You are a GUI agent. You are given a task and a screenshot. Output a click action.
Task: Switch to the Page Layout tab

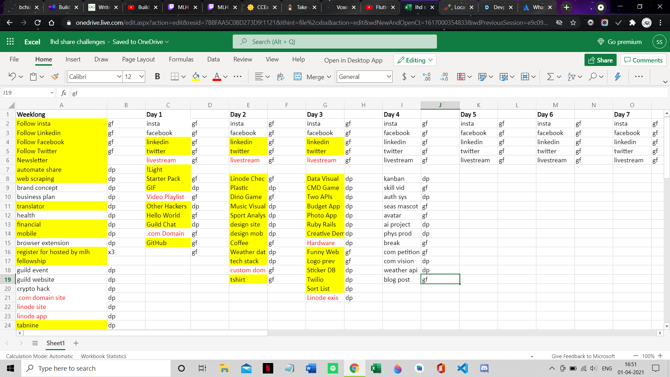click(138, 59)
